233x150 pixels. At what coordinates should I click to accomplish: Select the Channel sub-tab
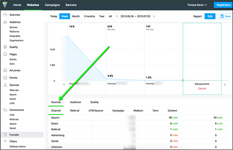point(56,110)
